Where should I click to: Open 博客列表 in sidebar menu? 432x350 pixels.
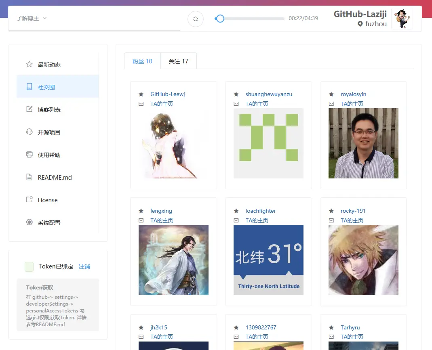click(x=57, y=109)
